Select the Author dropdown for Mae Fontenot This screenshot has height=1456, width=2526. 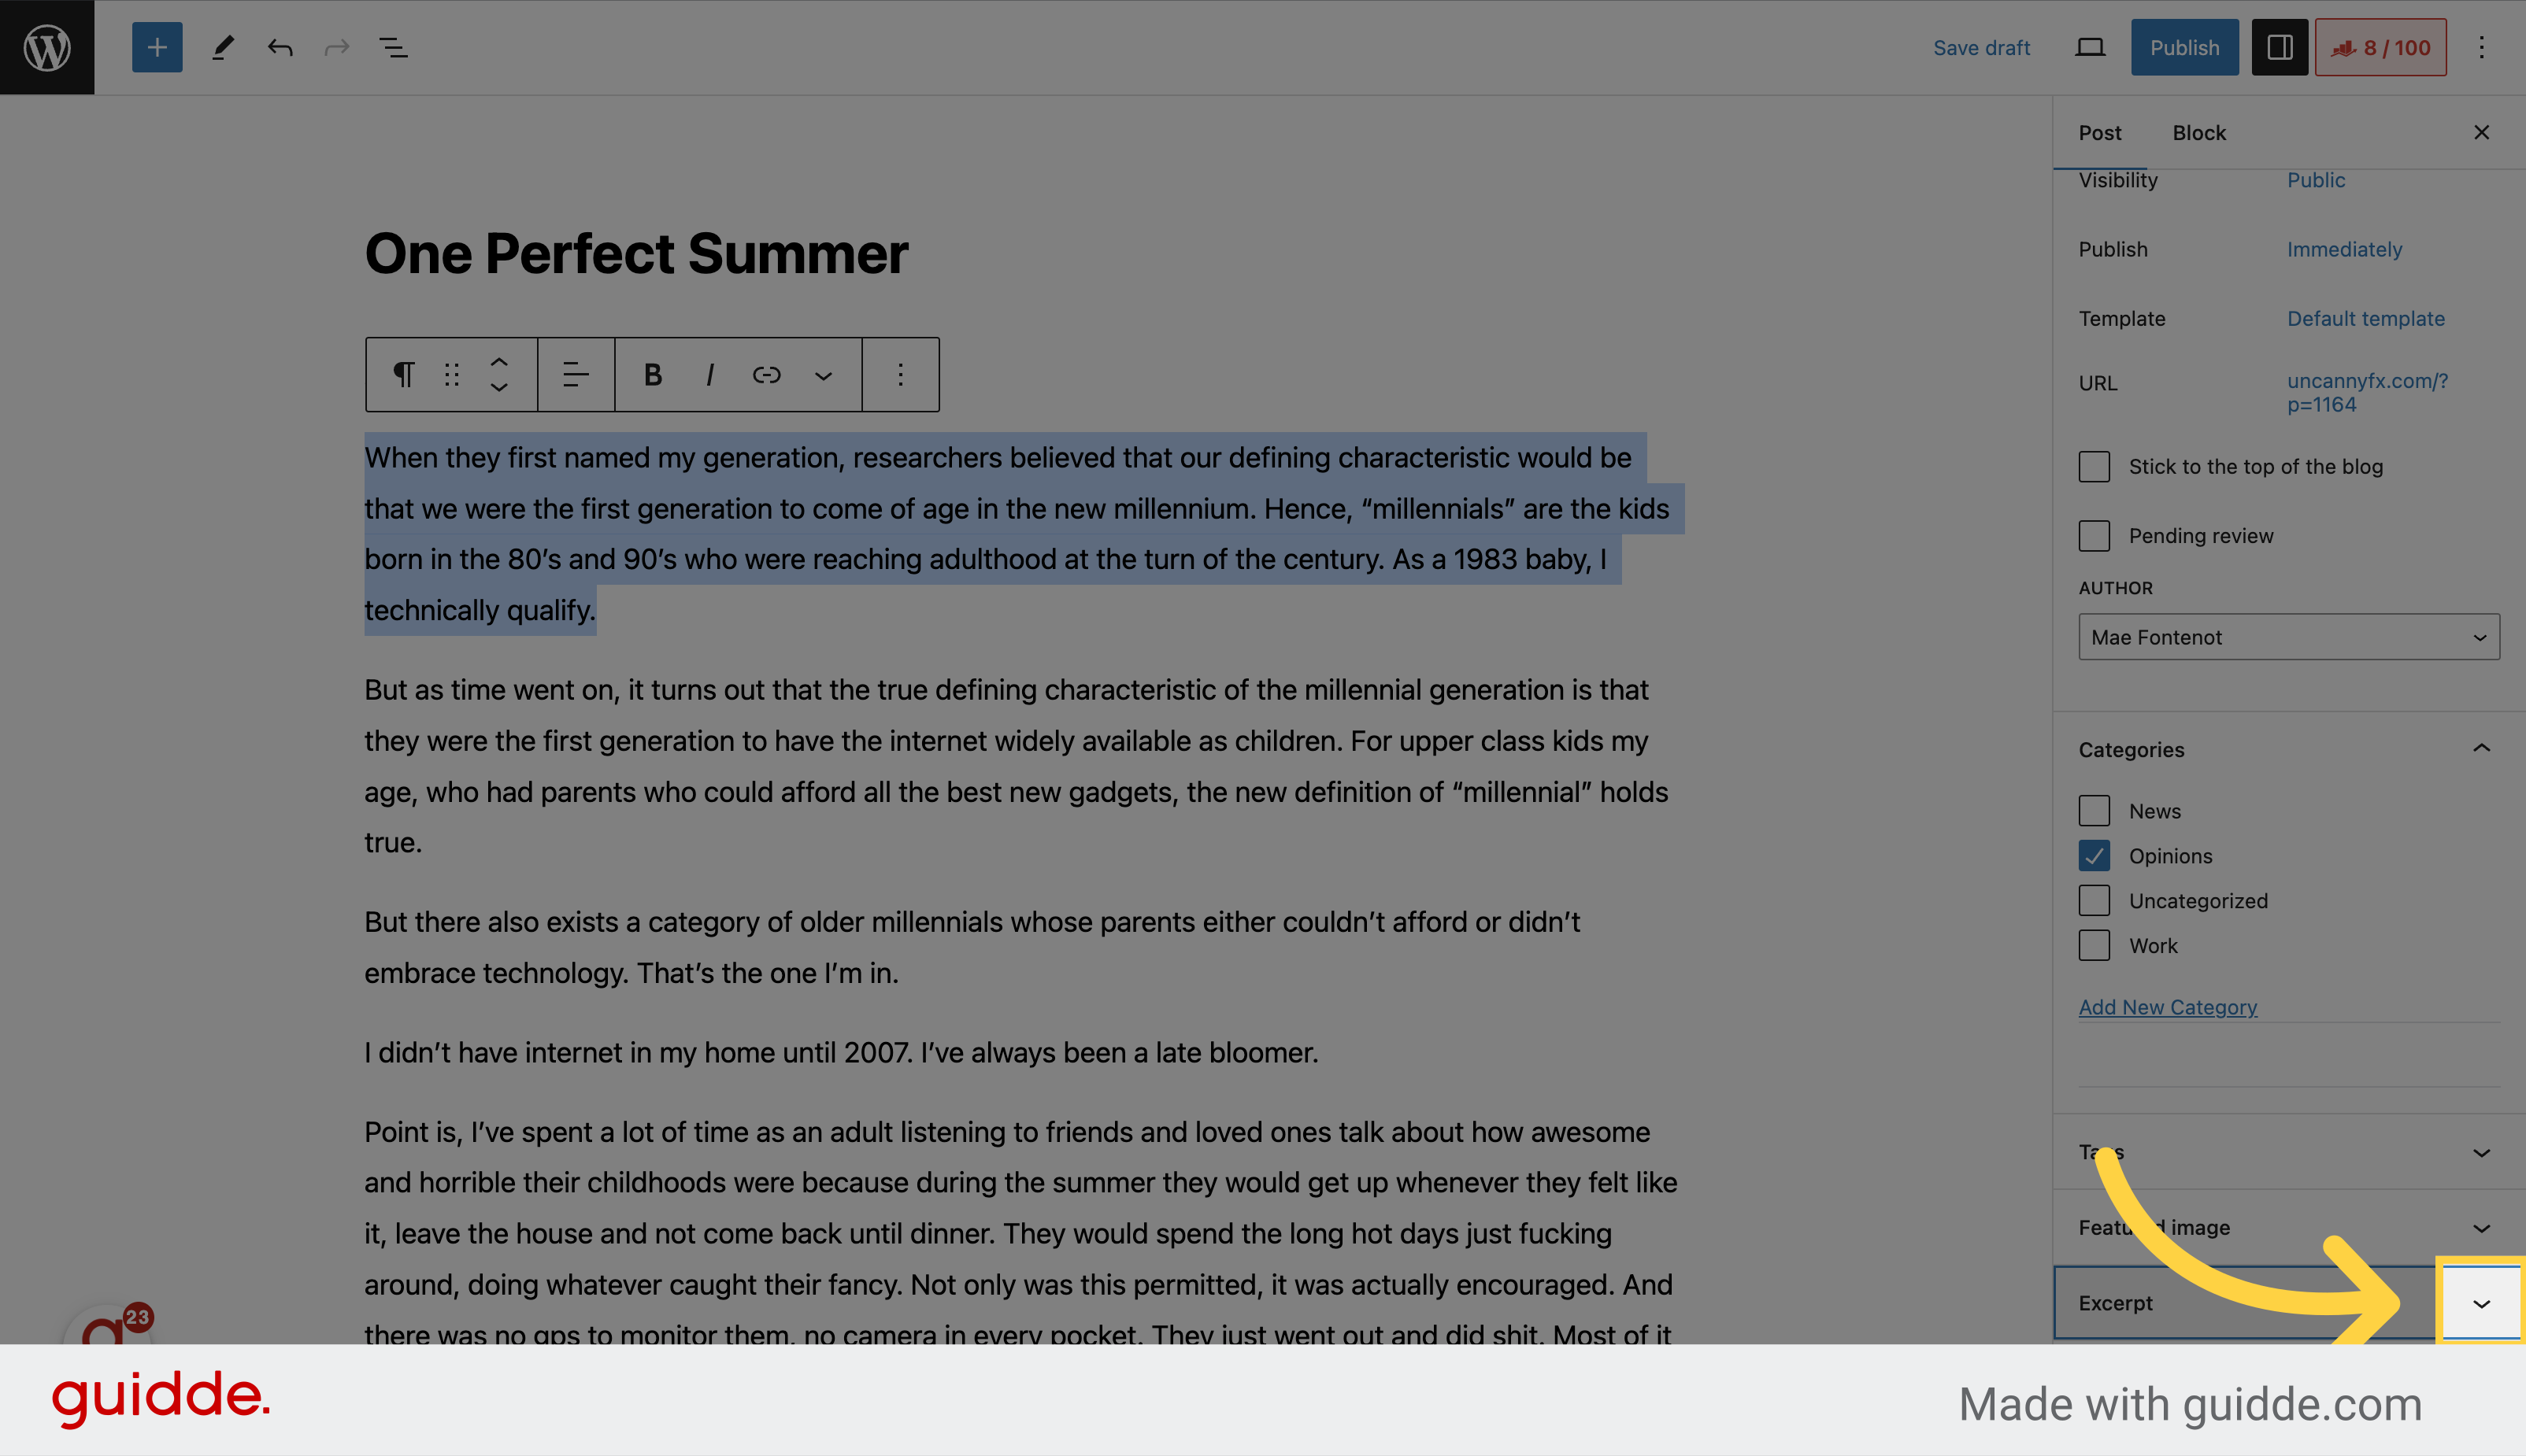(x=2283, y=636)
